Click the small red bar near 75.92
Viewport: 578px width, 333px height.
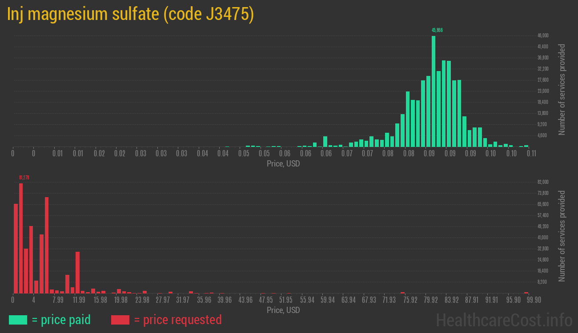(x=402, y=293)
